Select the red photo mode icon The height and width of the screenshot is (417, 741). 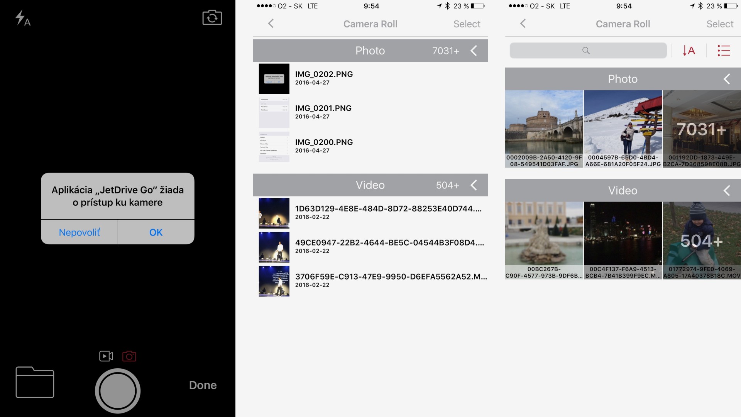click(129, 356)
